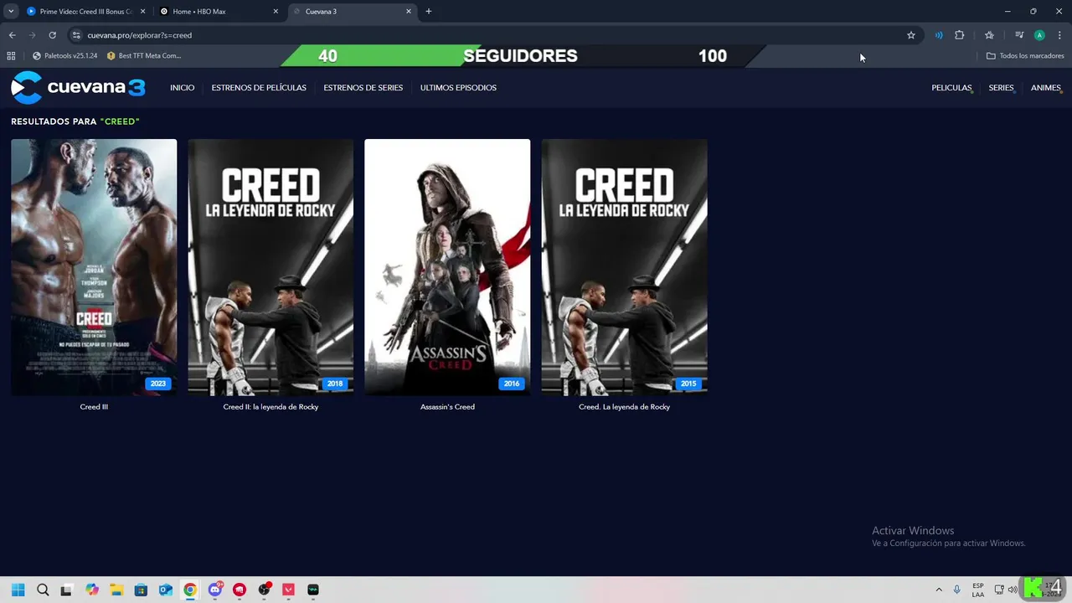Open the volume speaker tray icon
Viewport: 1072px width, 603px height.
pos(1013,590)
